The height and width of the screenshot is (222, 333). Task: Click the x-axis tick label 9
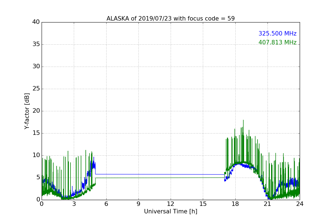tap(138, 204)
